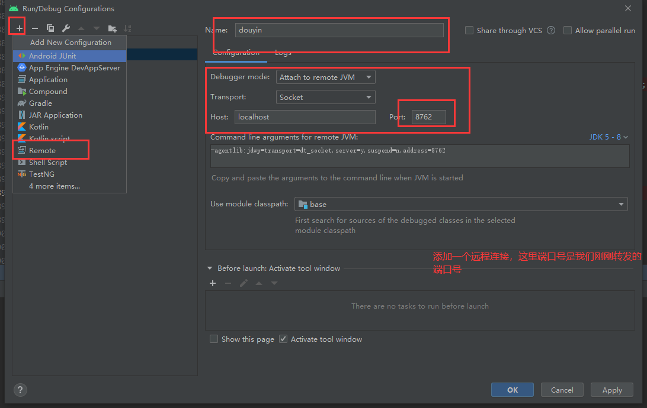Click the copy configuration icon
This screenshot has height=408, width=647.
tap(50, 28)
